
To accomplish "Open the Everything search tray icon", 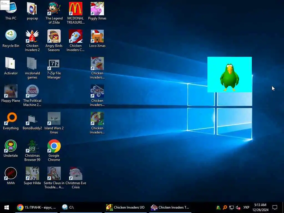I will [225, 207].
